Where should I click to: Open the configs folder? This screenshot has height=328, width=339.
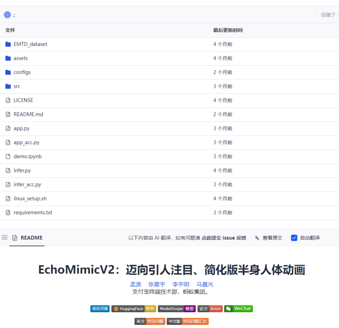(22, 72)
